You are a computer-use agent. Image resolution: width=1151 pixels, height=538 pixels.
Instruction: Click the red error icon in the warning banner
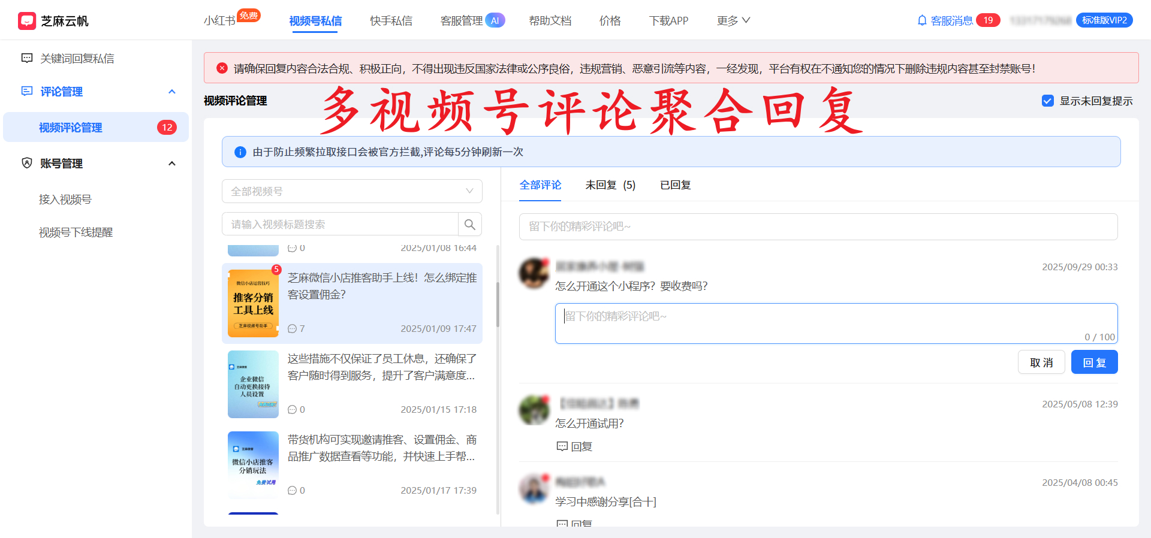[x=222, y=68]
